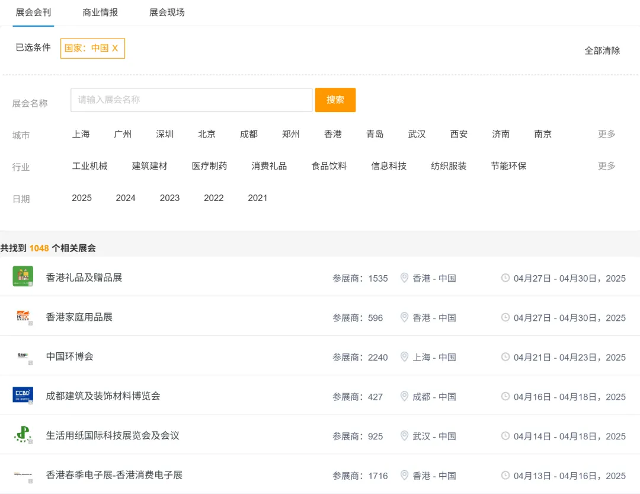Screen dimensions: 640x494
Task: Filter by city 西安
Action: click(x=459, y=134)
